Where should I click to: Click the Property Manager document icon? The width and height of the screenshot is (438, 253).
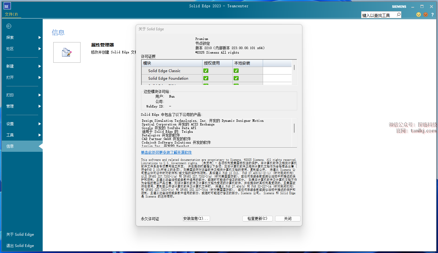[67, 52]
